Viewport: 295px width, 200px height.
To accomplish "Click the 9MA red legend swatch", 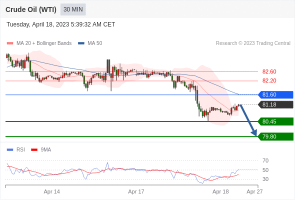I will (34, 150).
